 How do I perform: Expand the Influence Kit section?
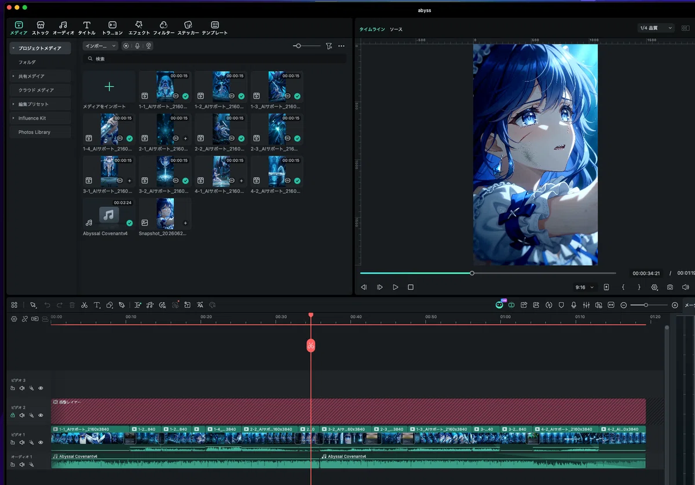point(13,118)
